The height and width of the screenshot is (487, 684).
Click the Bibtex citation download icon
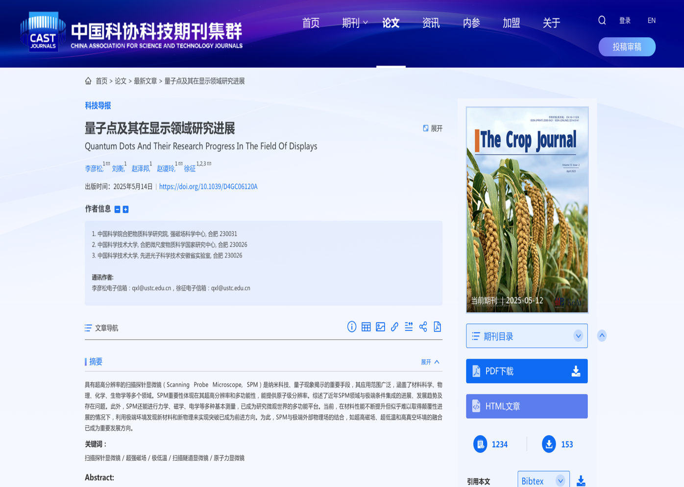click(x=581, y=481)
